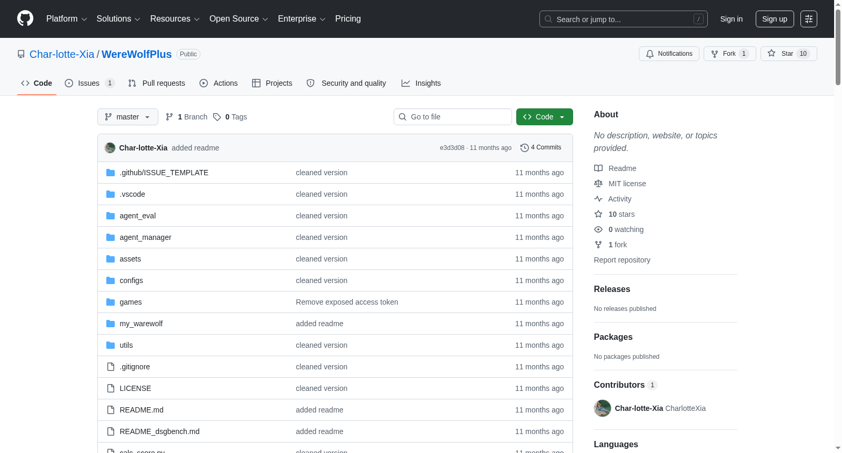
Task: Click the star icon to star repository
Action: pyautogui.click(x=771, y=53)
